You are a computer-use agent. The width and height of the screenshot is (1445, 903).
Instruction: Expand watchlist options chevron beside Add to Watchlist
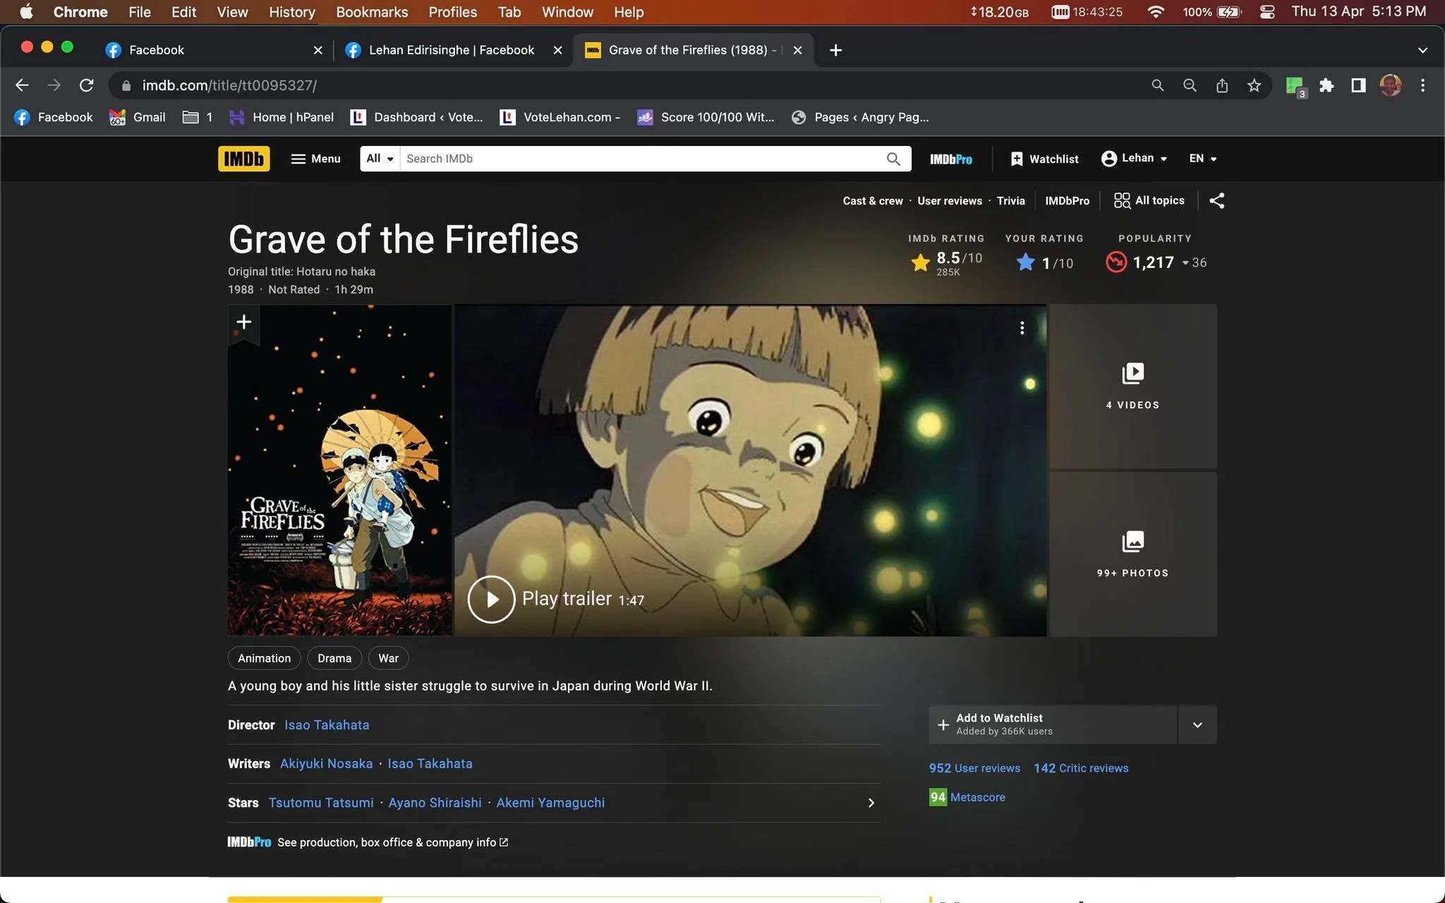1197,725
